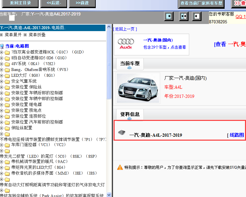Click folder icon of 8挡自动变速箱0D5 0D6
The image size is (246, 197).
7,58
